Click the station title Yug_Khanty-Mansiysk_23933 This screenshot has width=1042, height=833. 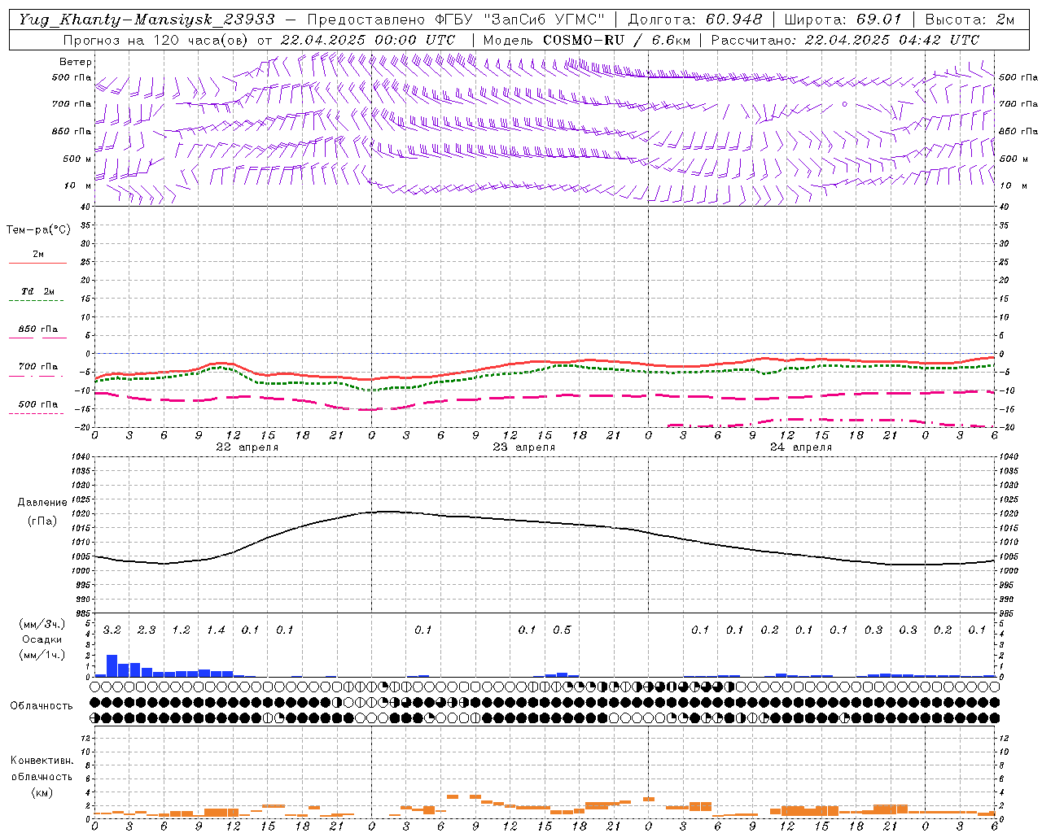coord(146,20)
